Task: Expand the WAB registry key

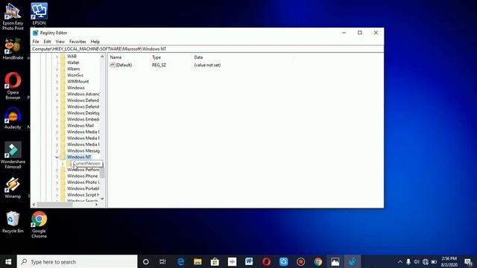Action: (x=57, y=57)
